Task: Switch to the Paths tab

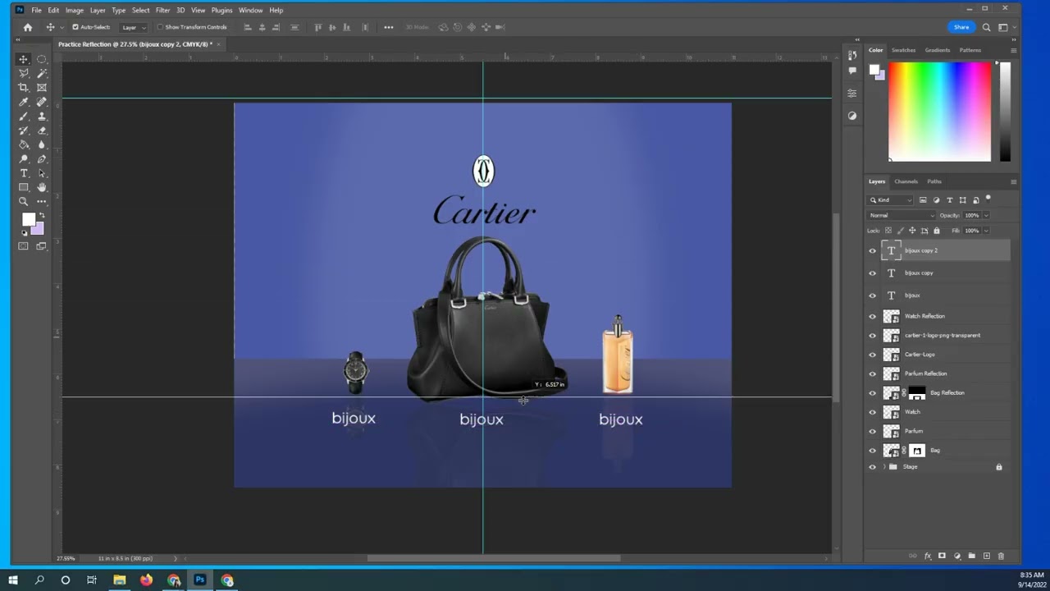Action: [x=934, y=181]
